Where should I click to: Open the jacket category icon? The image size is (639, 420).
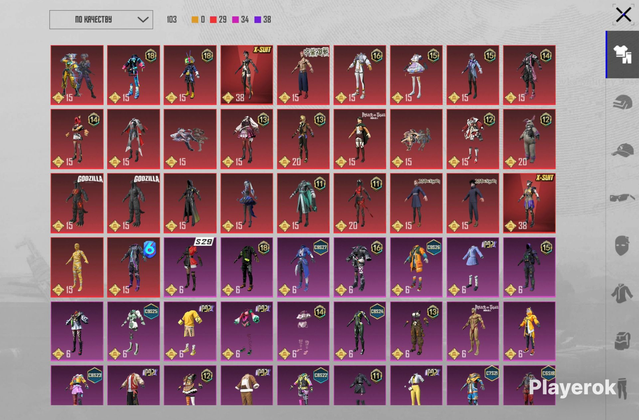coord(622,293)
